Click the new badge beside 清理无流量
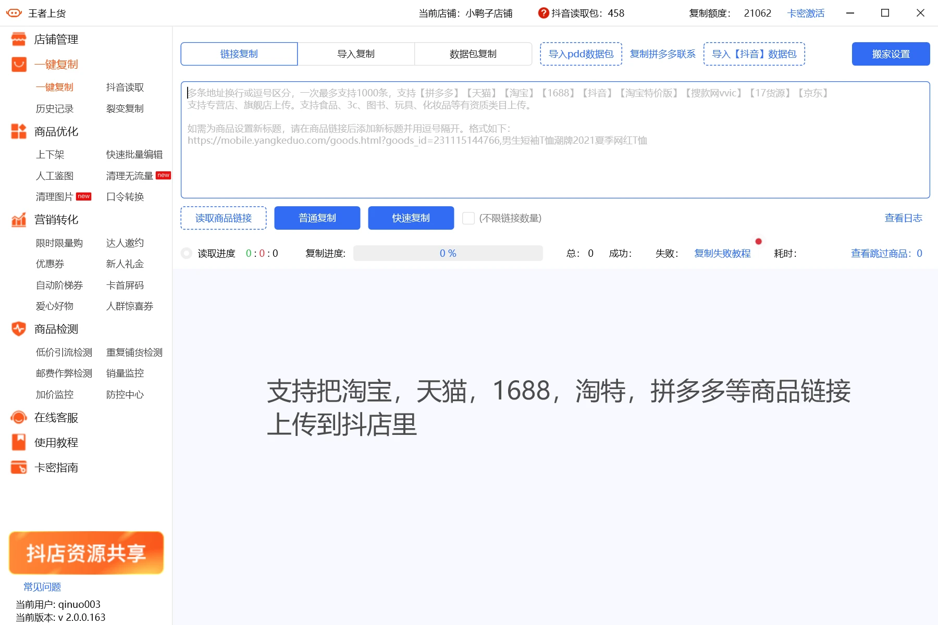 (x=163, y=175)
